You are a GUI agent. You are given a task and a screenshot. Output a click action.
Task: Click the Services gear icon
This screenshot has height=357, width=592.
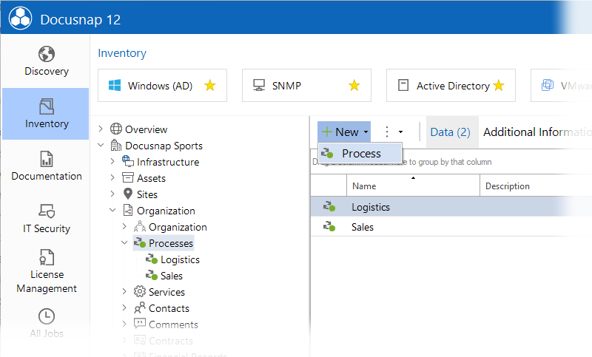[x=140, y=291]
